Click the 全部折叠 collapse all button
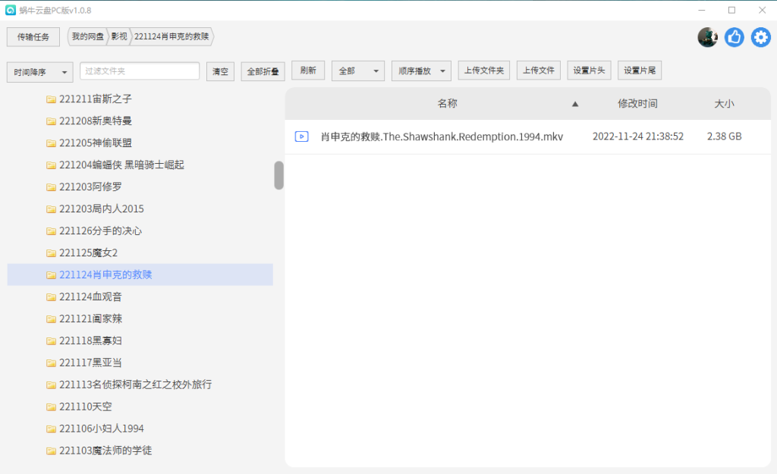Screen dimensions: 777x474 (x=264, y=70)
